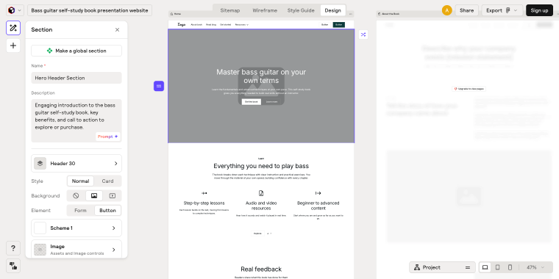Screen dimensions: 559x279
Task: Click the Home page frame label
Action: (176, 14)
